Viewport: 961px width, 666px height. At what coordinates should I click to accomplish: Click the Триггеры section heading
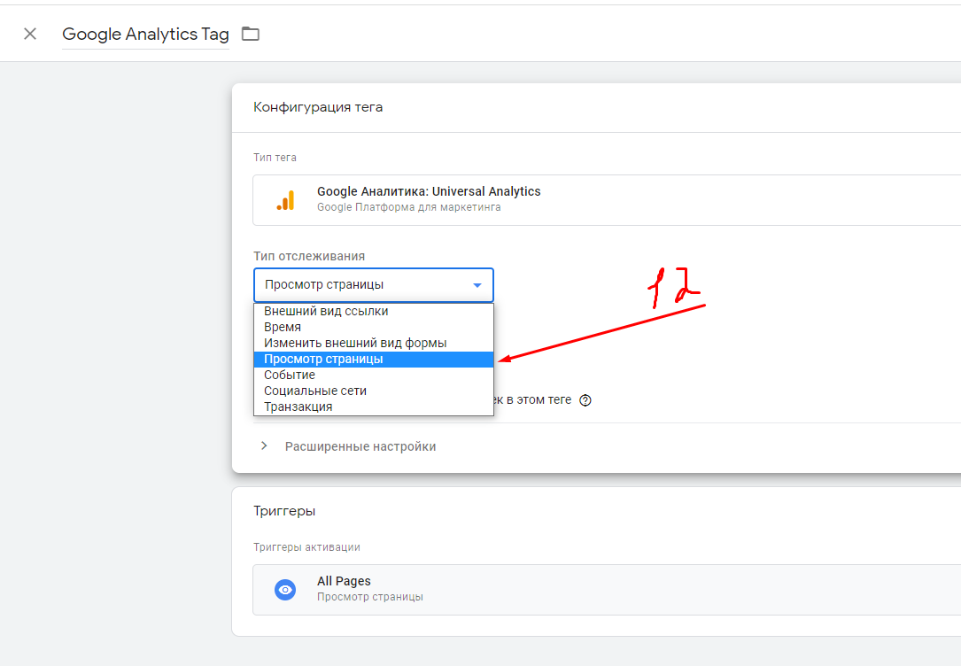[x=284, y=511]
